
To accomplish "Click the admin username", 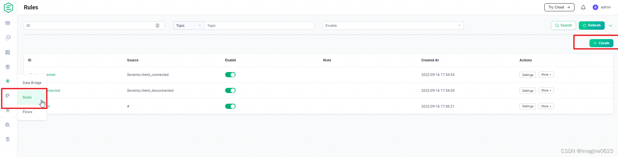I will (606, 7).
